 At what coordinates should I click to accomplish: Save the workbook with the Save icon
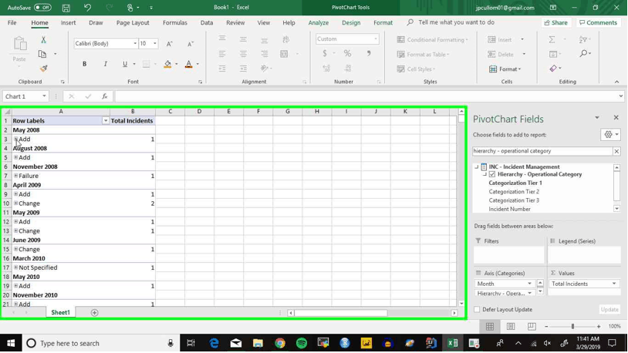click(66, 8)
